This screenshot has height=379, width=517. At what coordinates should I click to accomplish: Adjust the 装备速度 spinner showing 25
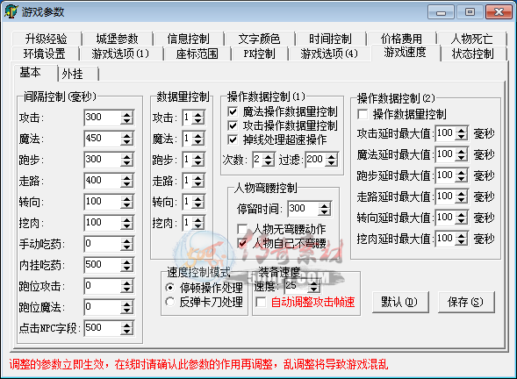[314, 286]
